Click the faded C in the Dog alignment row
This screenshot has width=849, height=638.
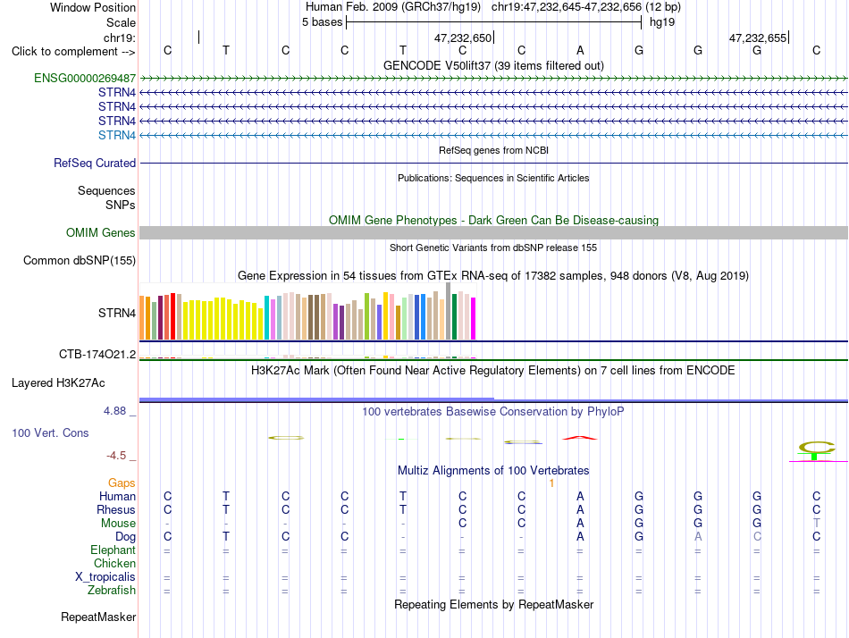tap(757, 537)
